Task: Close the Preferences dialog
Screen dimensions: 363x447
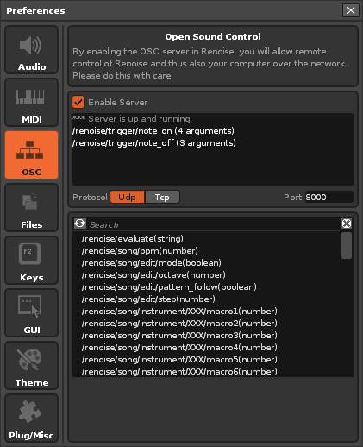Action: (x=351, y=10)
